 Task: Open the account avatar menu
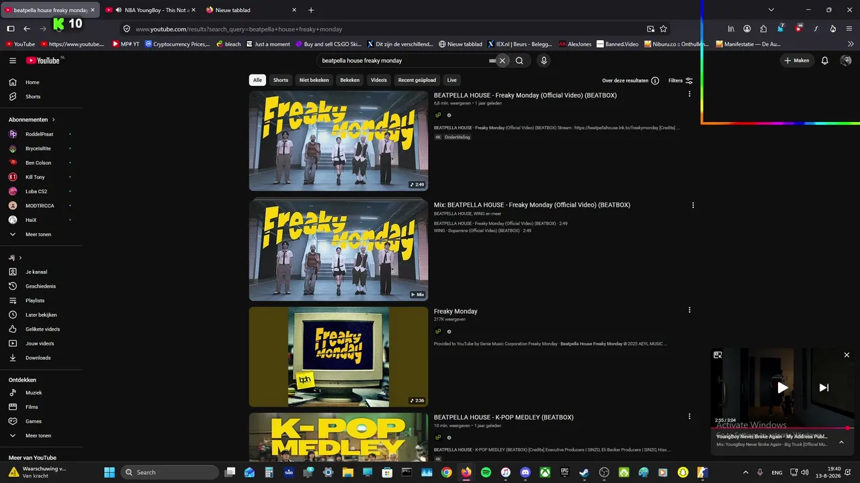point(846,60)
